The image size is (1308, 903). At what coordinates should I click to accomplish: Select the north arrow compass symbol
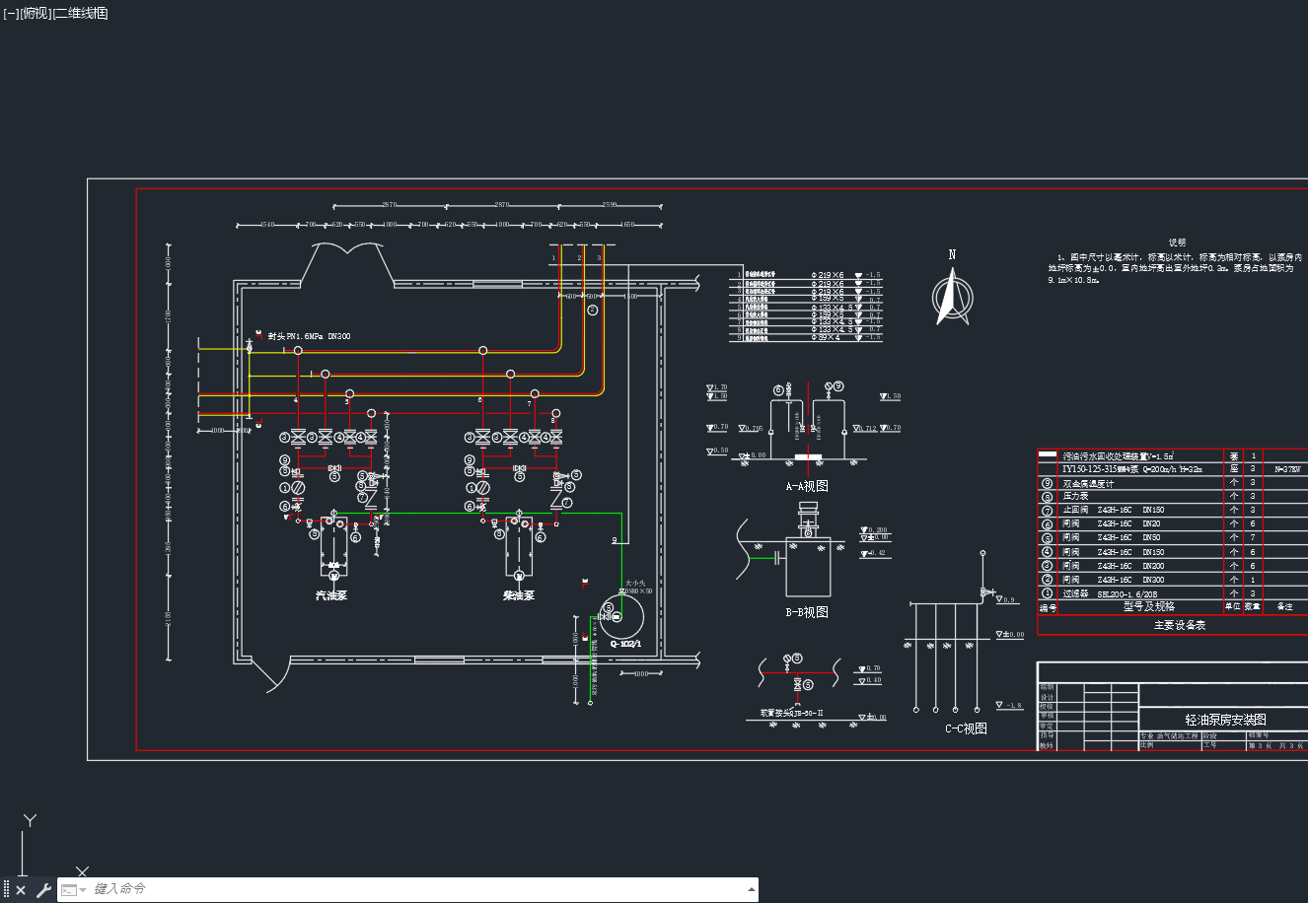[952, 296]
